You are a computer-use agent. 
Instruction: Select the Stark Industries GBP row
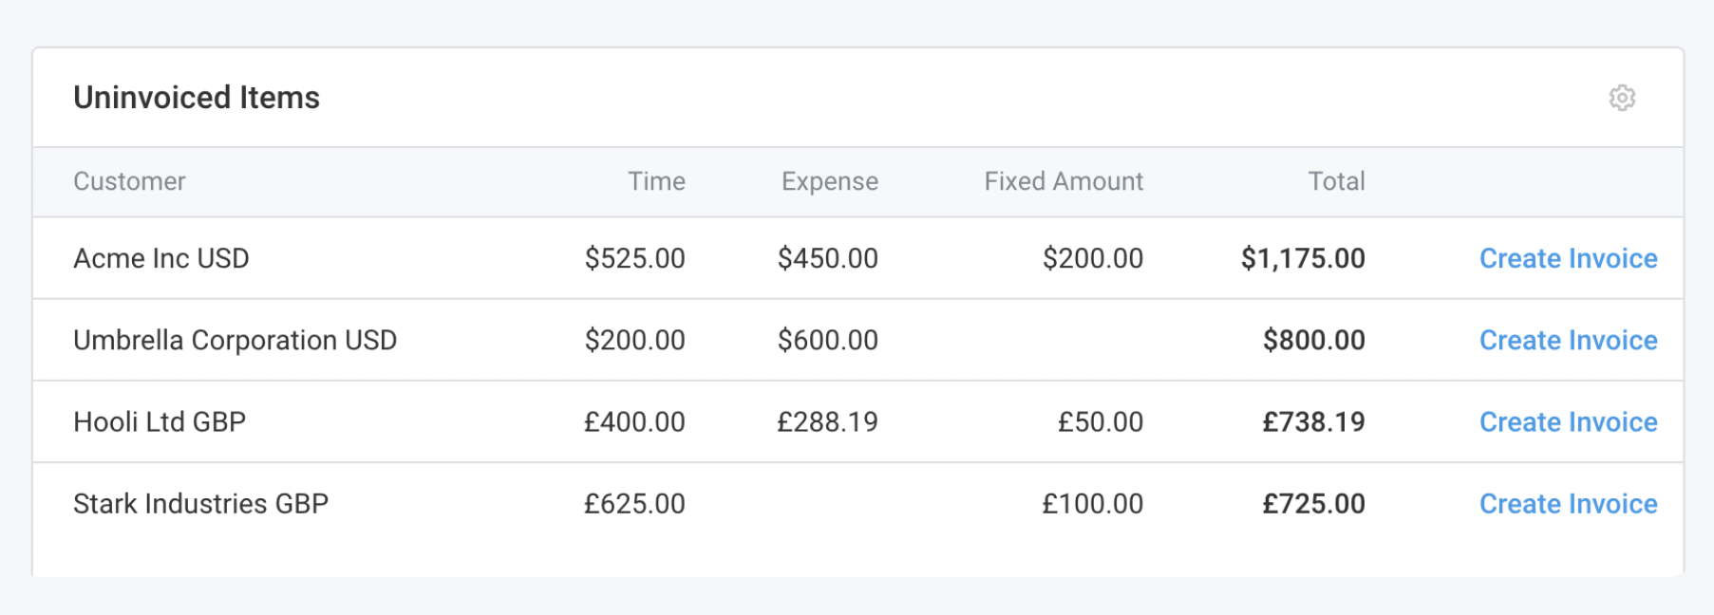click(200, 503)
